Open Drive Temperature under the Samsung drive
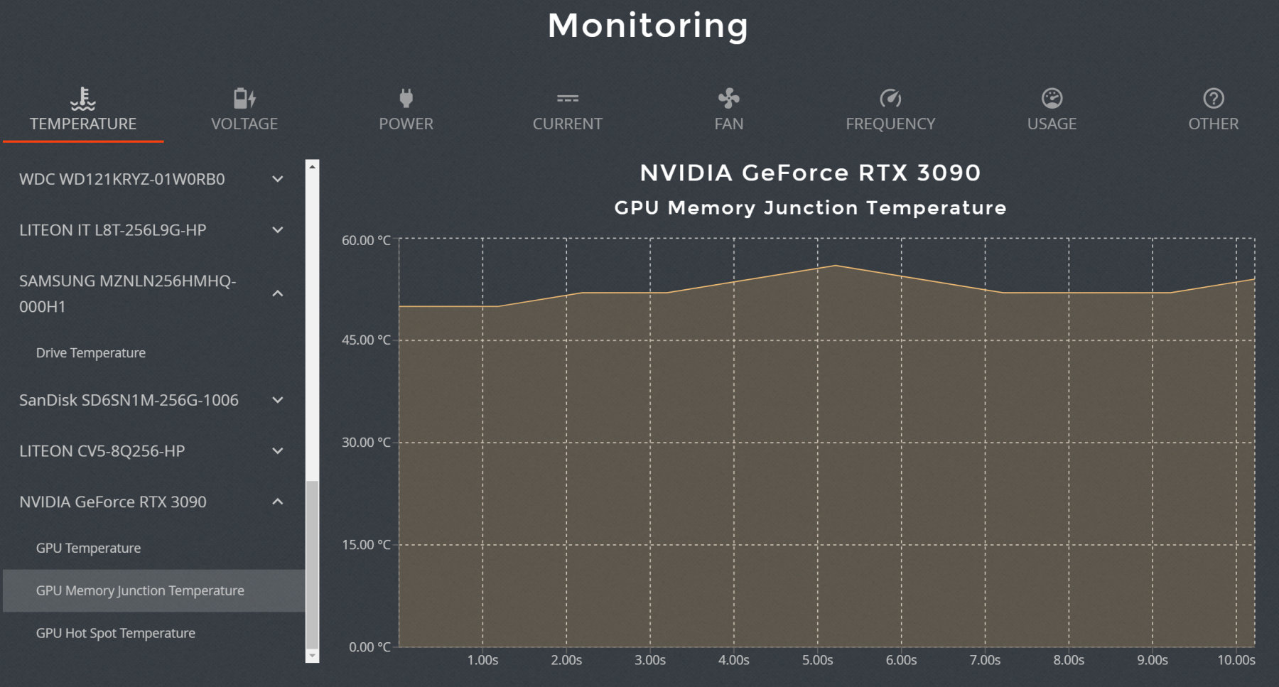The height and width of the screenshot is (687, 1279). click(x=91, y=353)
